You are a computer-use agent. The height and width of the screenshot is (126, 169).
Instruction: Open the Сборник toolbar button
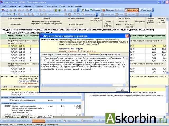tap(95, 10)
